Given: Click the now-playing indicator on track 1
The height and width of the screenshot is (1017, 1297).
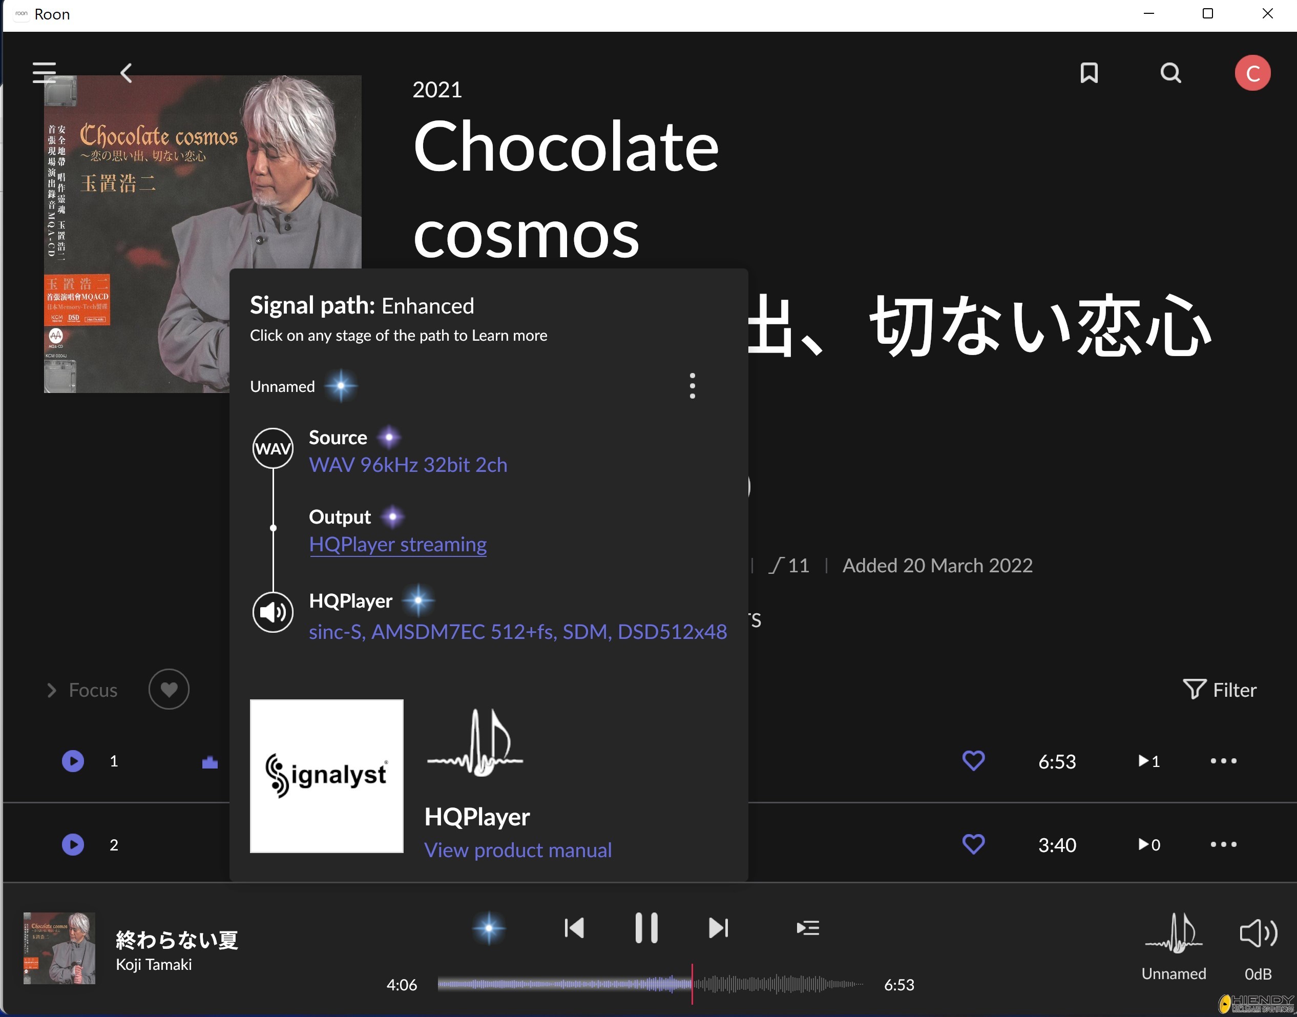Looking at the screenshot, I should [210, 761].
